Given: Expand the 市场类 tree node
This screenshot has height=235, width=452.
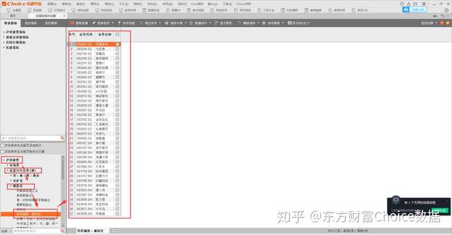Looking at the screenshot, I should (7, 165).
